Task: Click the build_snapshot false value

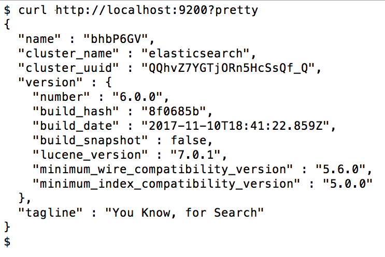Action: tap(189, 140)
